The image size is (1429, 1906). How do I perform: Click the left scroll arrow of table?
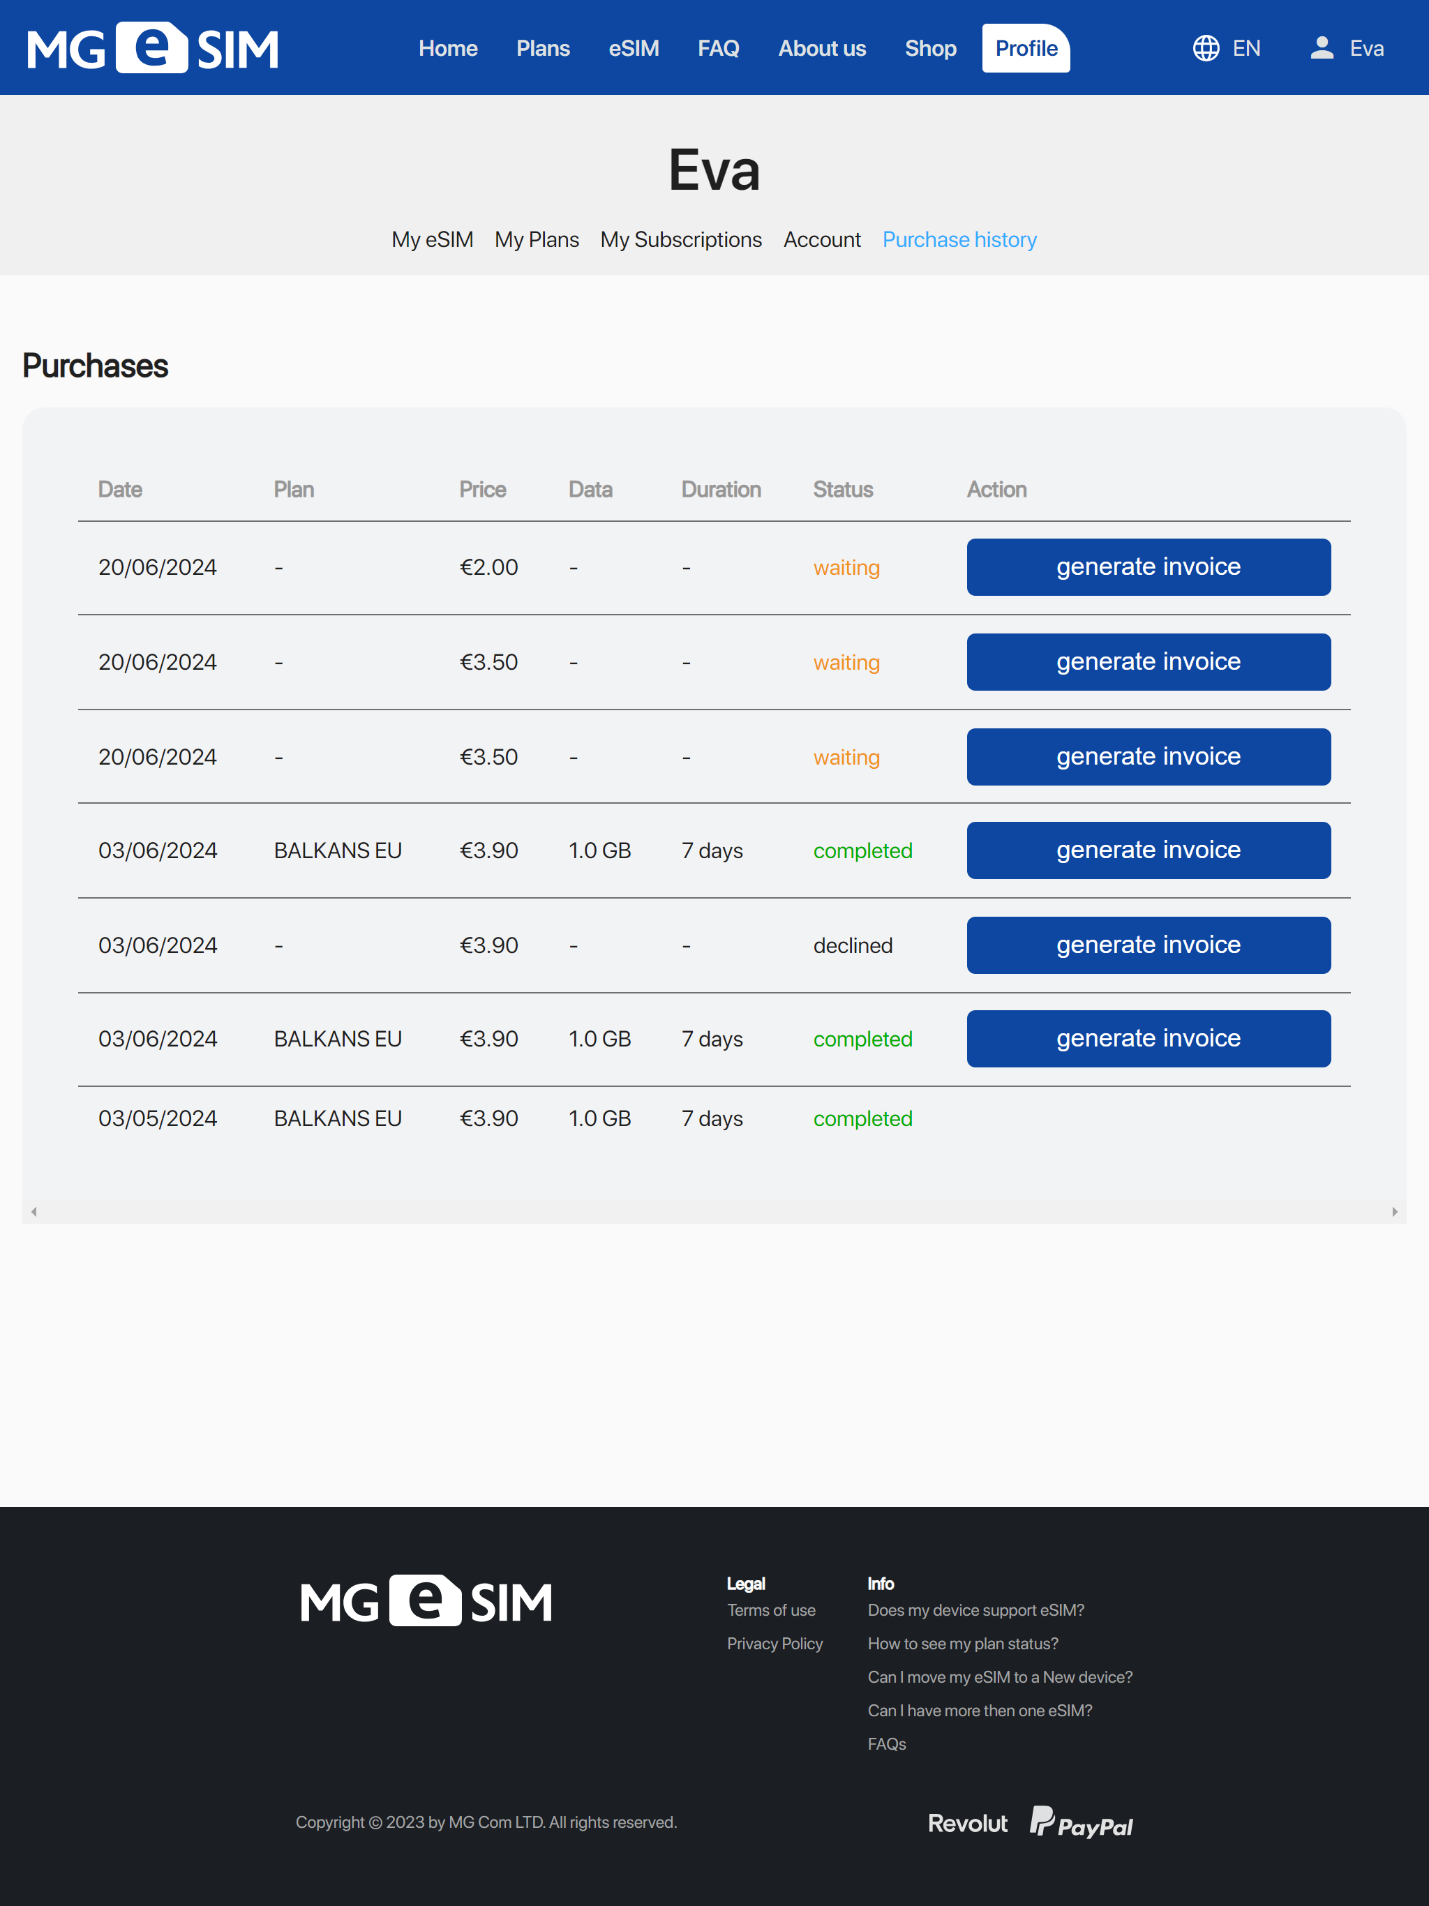click(33, 1212)
